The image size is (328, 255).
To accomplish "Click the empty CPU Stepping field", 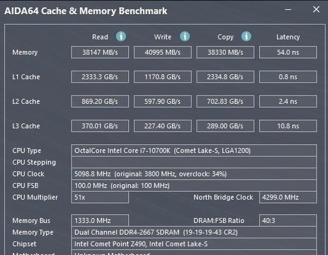I will pyautogui.click(x=194, y=163).
